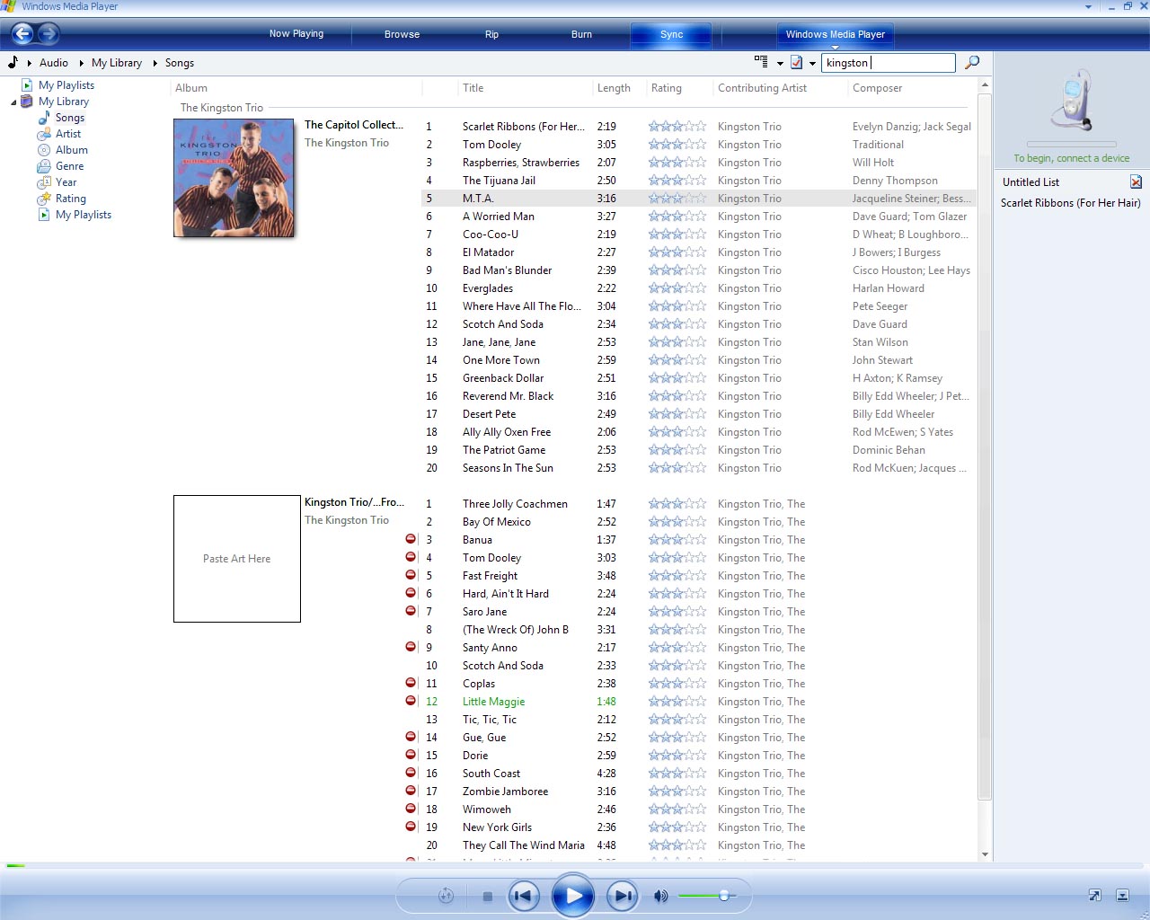Image resolution: width=1150 pixels, height=920 pixels.
Task: Click the magnifying glass search icon
Action: coord(972,62)
